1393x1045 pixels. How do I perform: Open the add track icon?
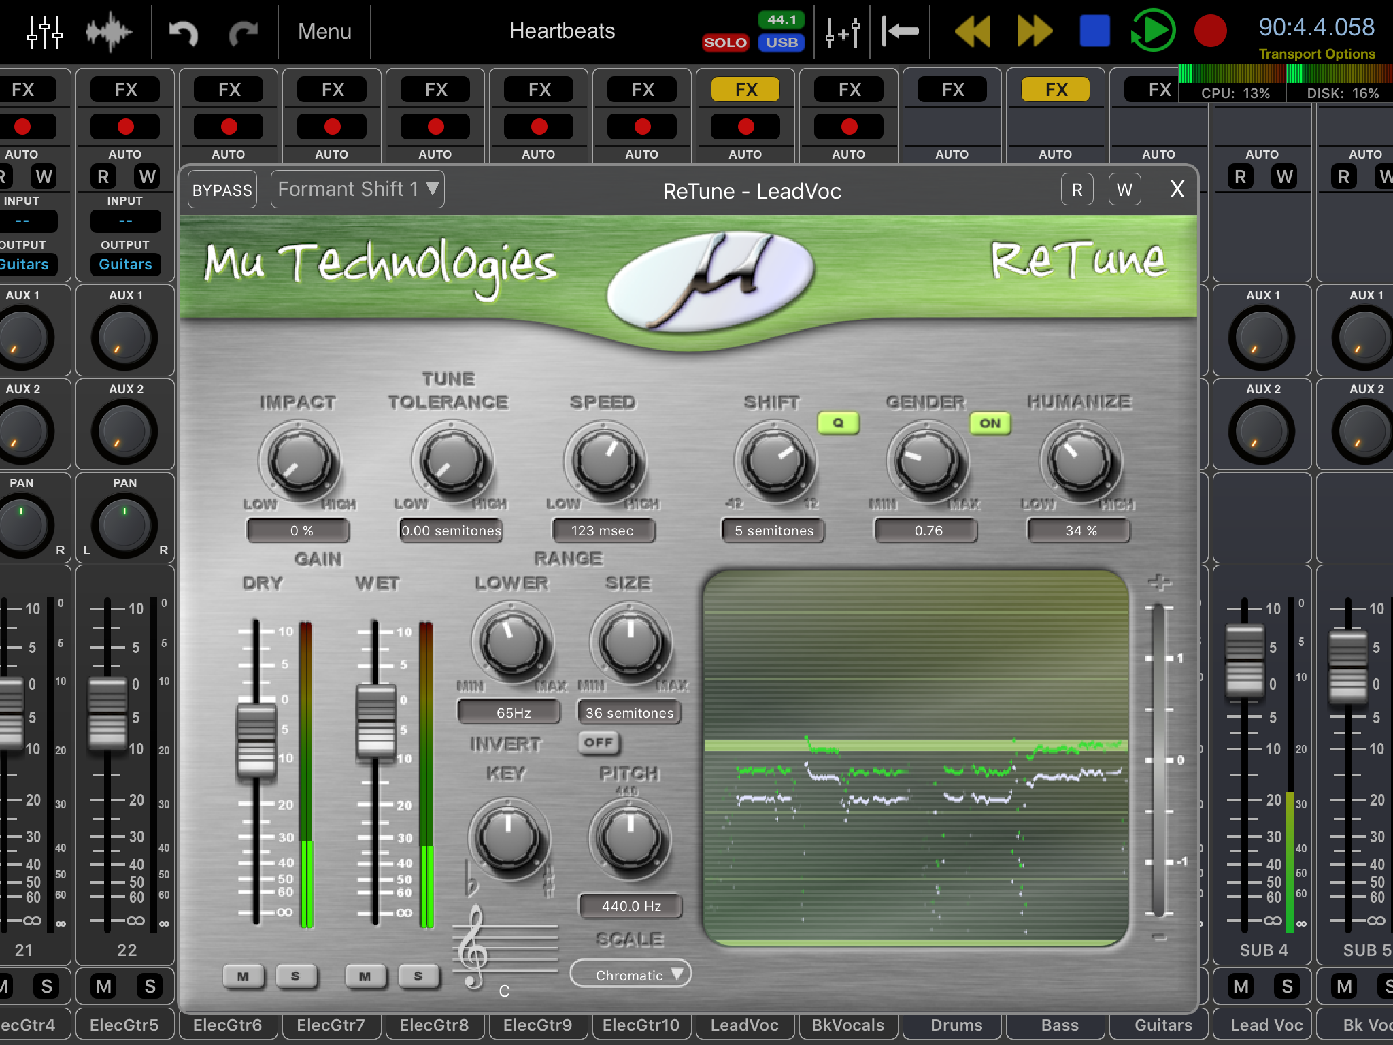[843, 31]
